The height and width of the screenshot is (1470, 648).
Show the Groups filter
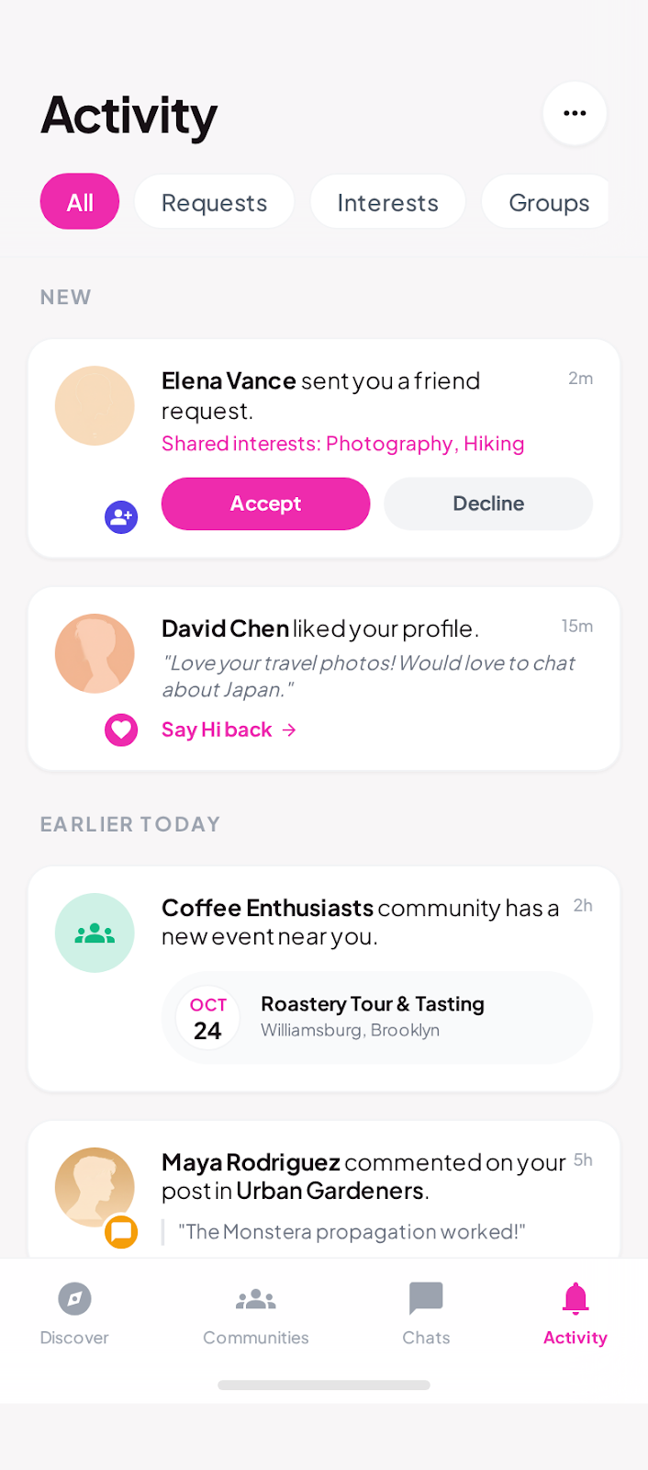[x=548, y=202]
